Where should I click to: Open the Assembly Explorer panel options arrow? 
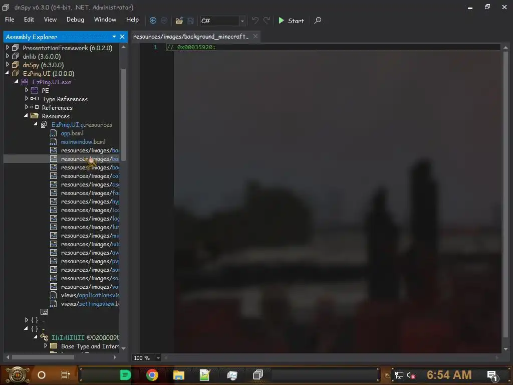tap(114, 37)
